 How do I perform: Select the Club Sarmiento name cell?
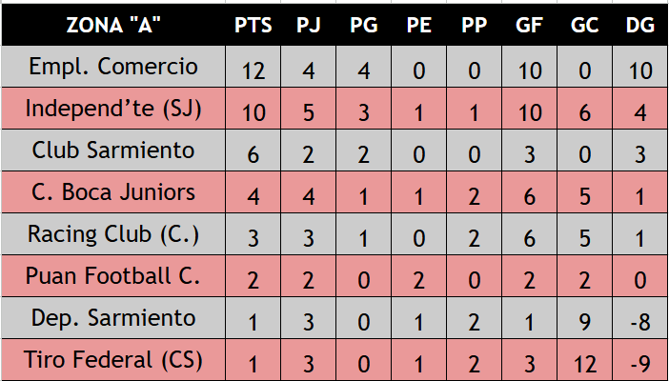(113, 150)
